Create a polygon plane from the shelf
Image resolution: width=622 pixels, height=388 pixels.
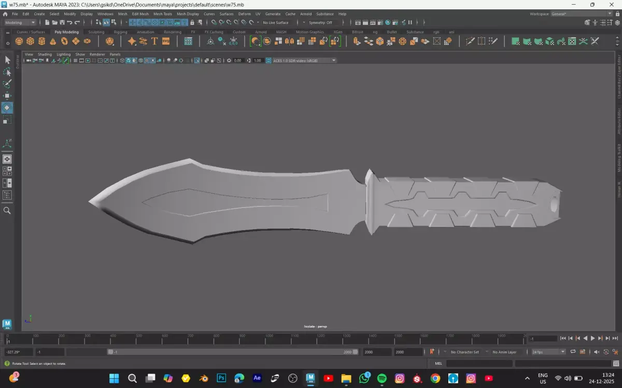pyautogui.click(x=76, y=41)
